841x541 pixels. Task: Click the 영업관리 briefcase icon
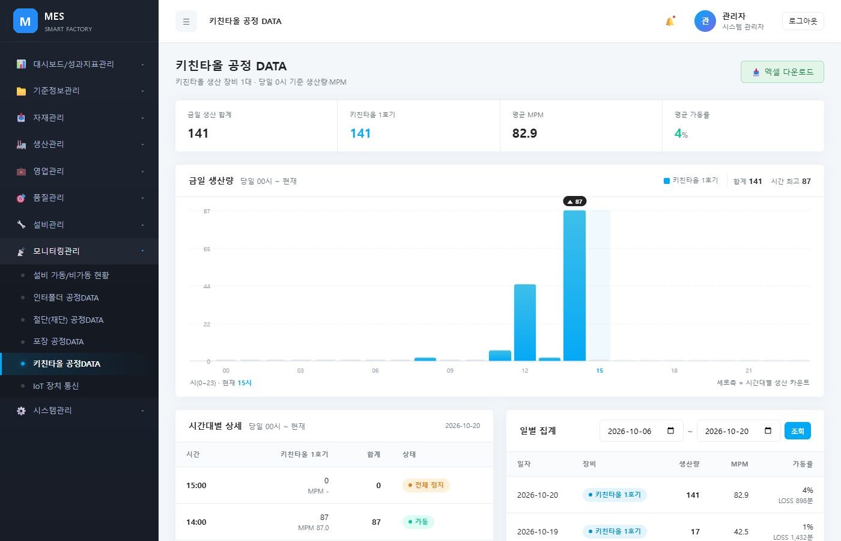21,171
